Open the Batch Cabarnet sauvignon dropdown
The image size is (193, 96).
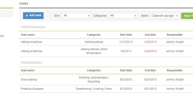click(164, 16)
